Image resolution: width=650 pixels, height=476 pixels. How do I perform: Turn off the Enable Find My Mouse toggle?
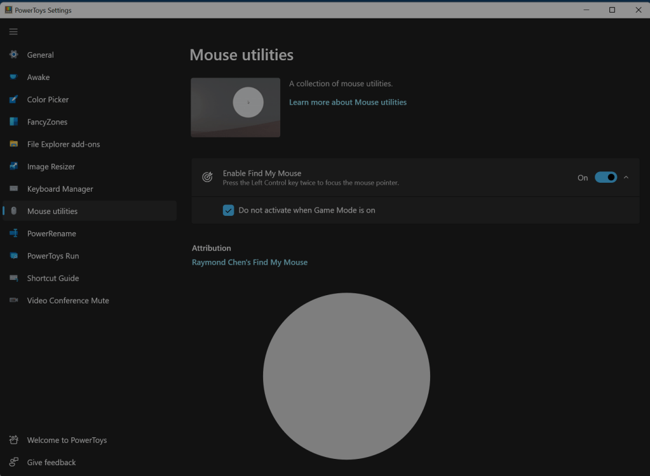click(606, 177)
